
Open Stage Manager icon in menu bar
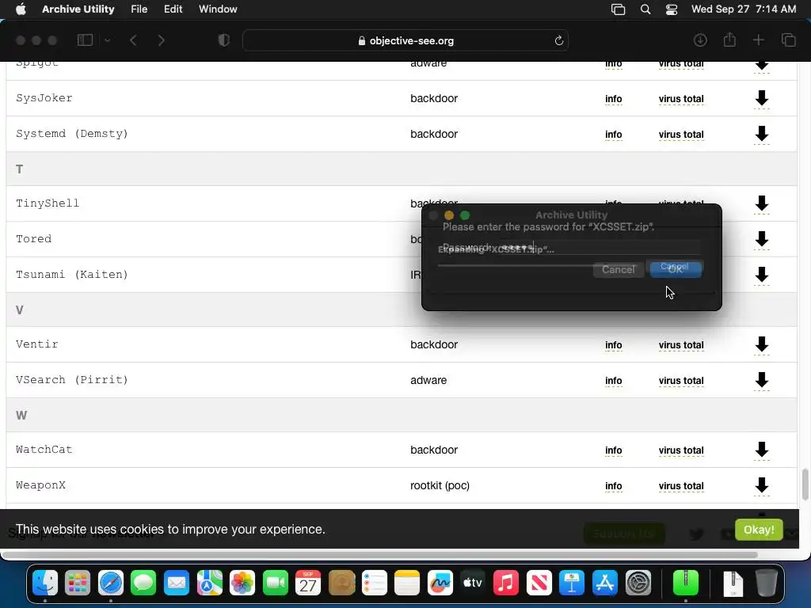pyautogui.click(x=618, y=9)
